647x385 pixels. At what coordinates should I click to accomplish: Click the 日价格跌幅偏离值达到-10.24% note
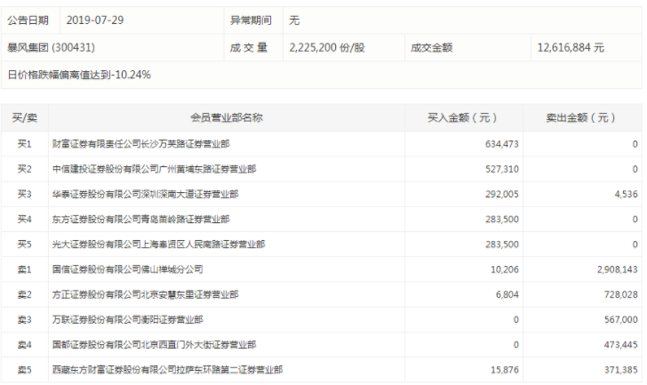coord(79,75)
